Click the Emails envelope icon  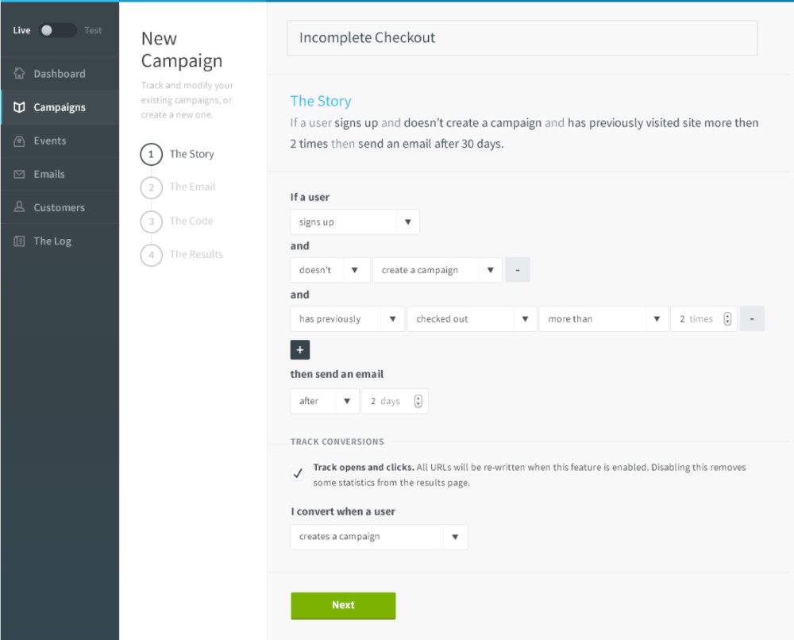click(x=20, y=174)
